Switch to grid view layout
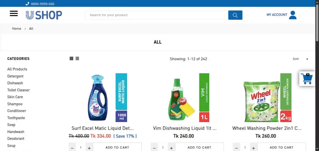 tap(72, 59)
